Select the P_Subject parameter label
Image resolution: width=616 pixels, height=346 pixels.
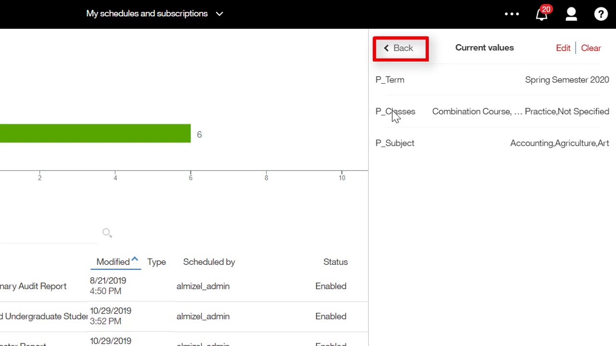pos(395,143)
